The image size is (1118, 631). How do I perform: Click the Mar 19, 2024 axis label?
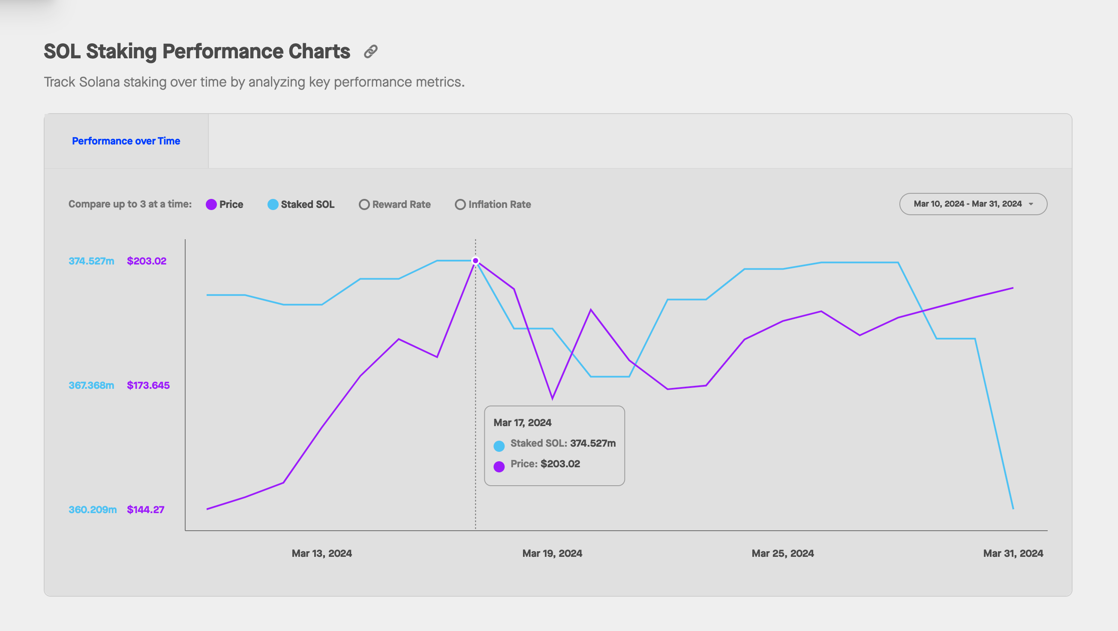(x=552, y=553)
